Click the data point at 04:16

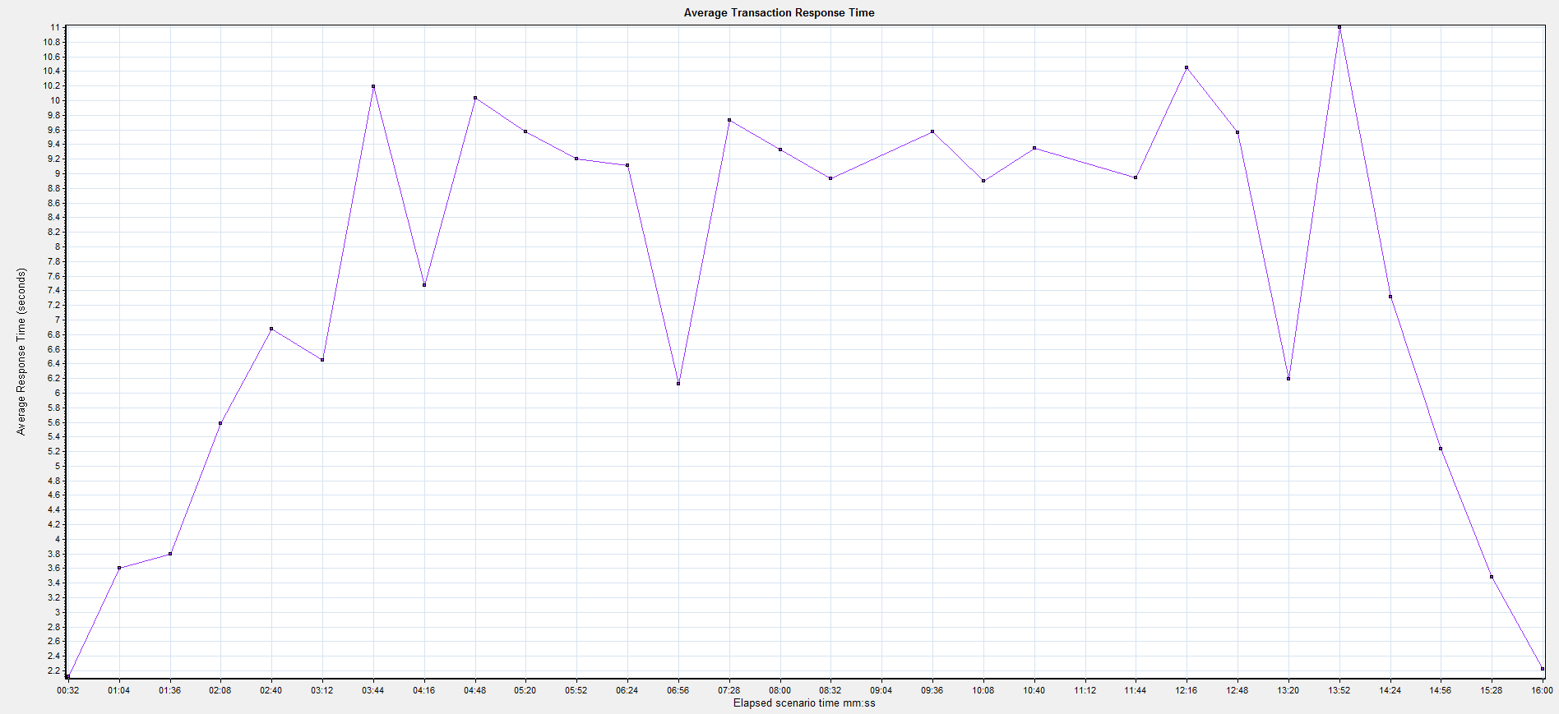(x=424, y=285)
